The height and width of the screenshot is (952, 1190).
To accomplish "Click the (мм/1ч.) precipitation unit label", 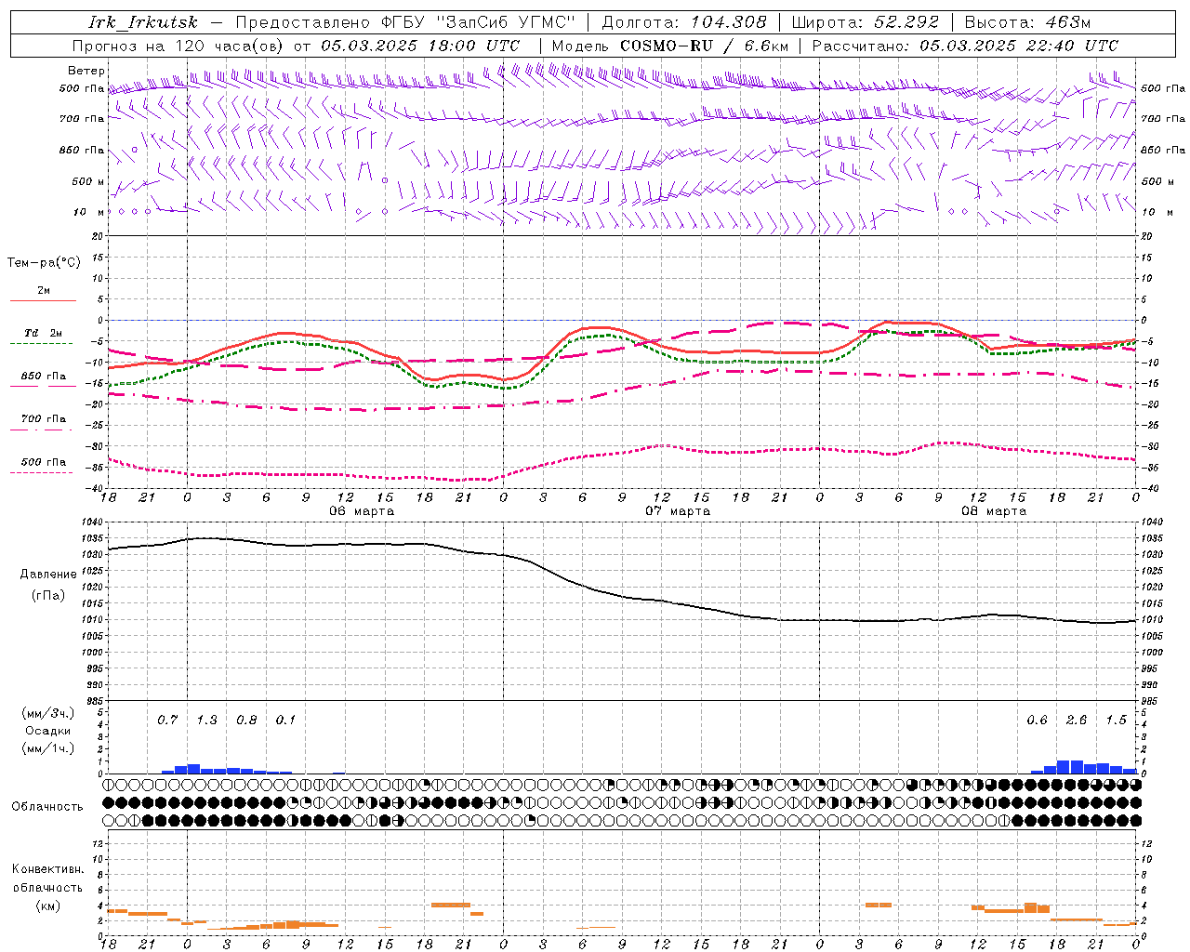I will click(47, 748).
